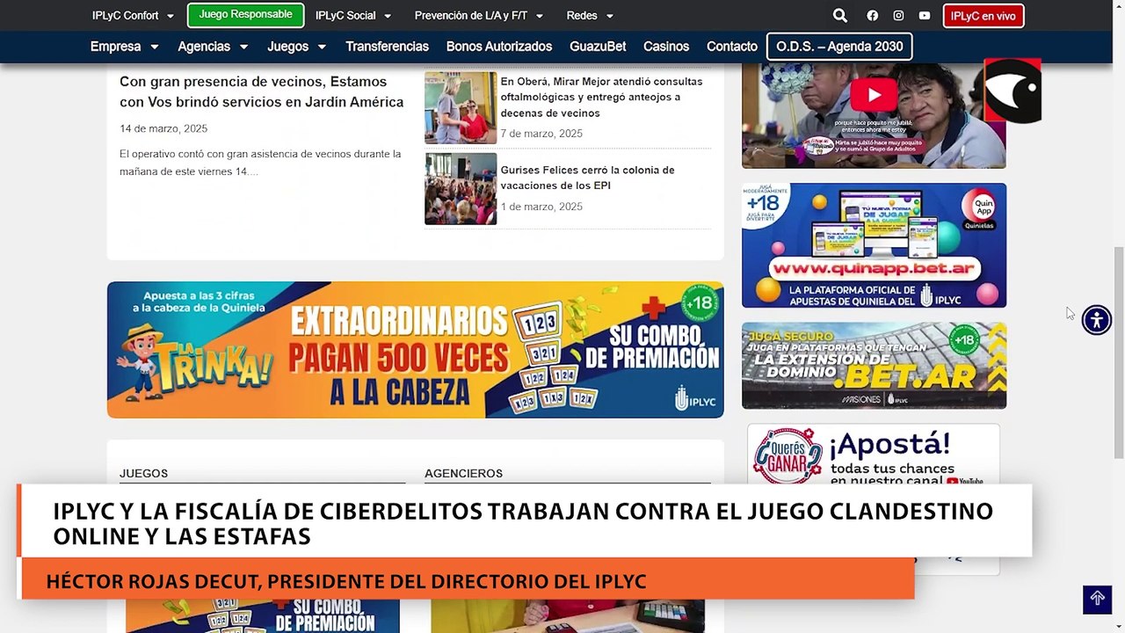Open the Transferencias menu item
The width and height of the screenshot is (1125, 633).
tap(387, 47)
